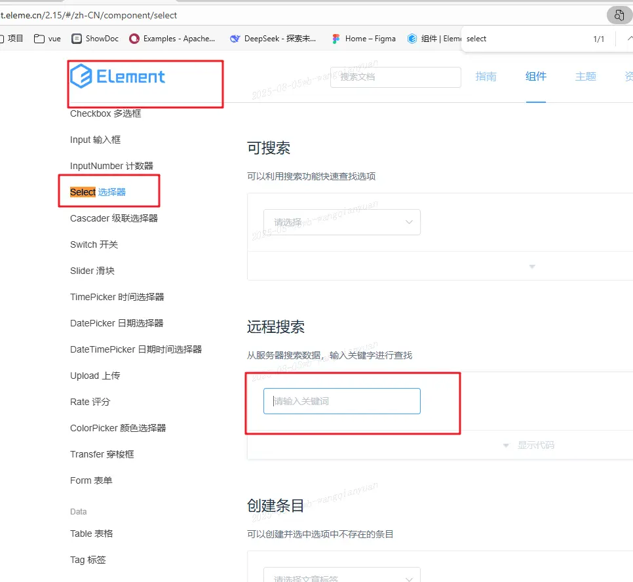Go to Tag 标签 page

click(88, 560)
